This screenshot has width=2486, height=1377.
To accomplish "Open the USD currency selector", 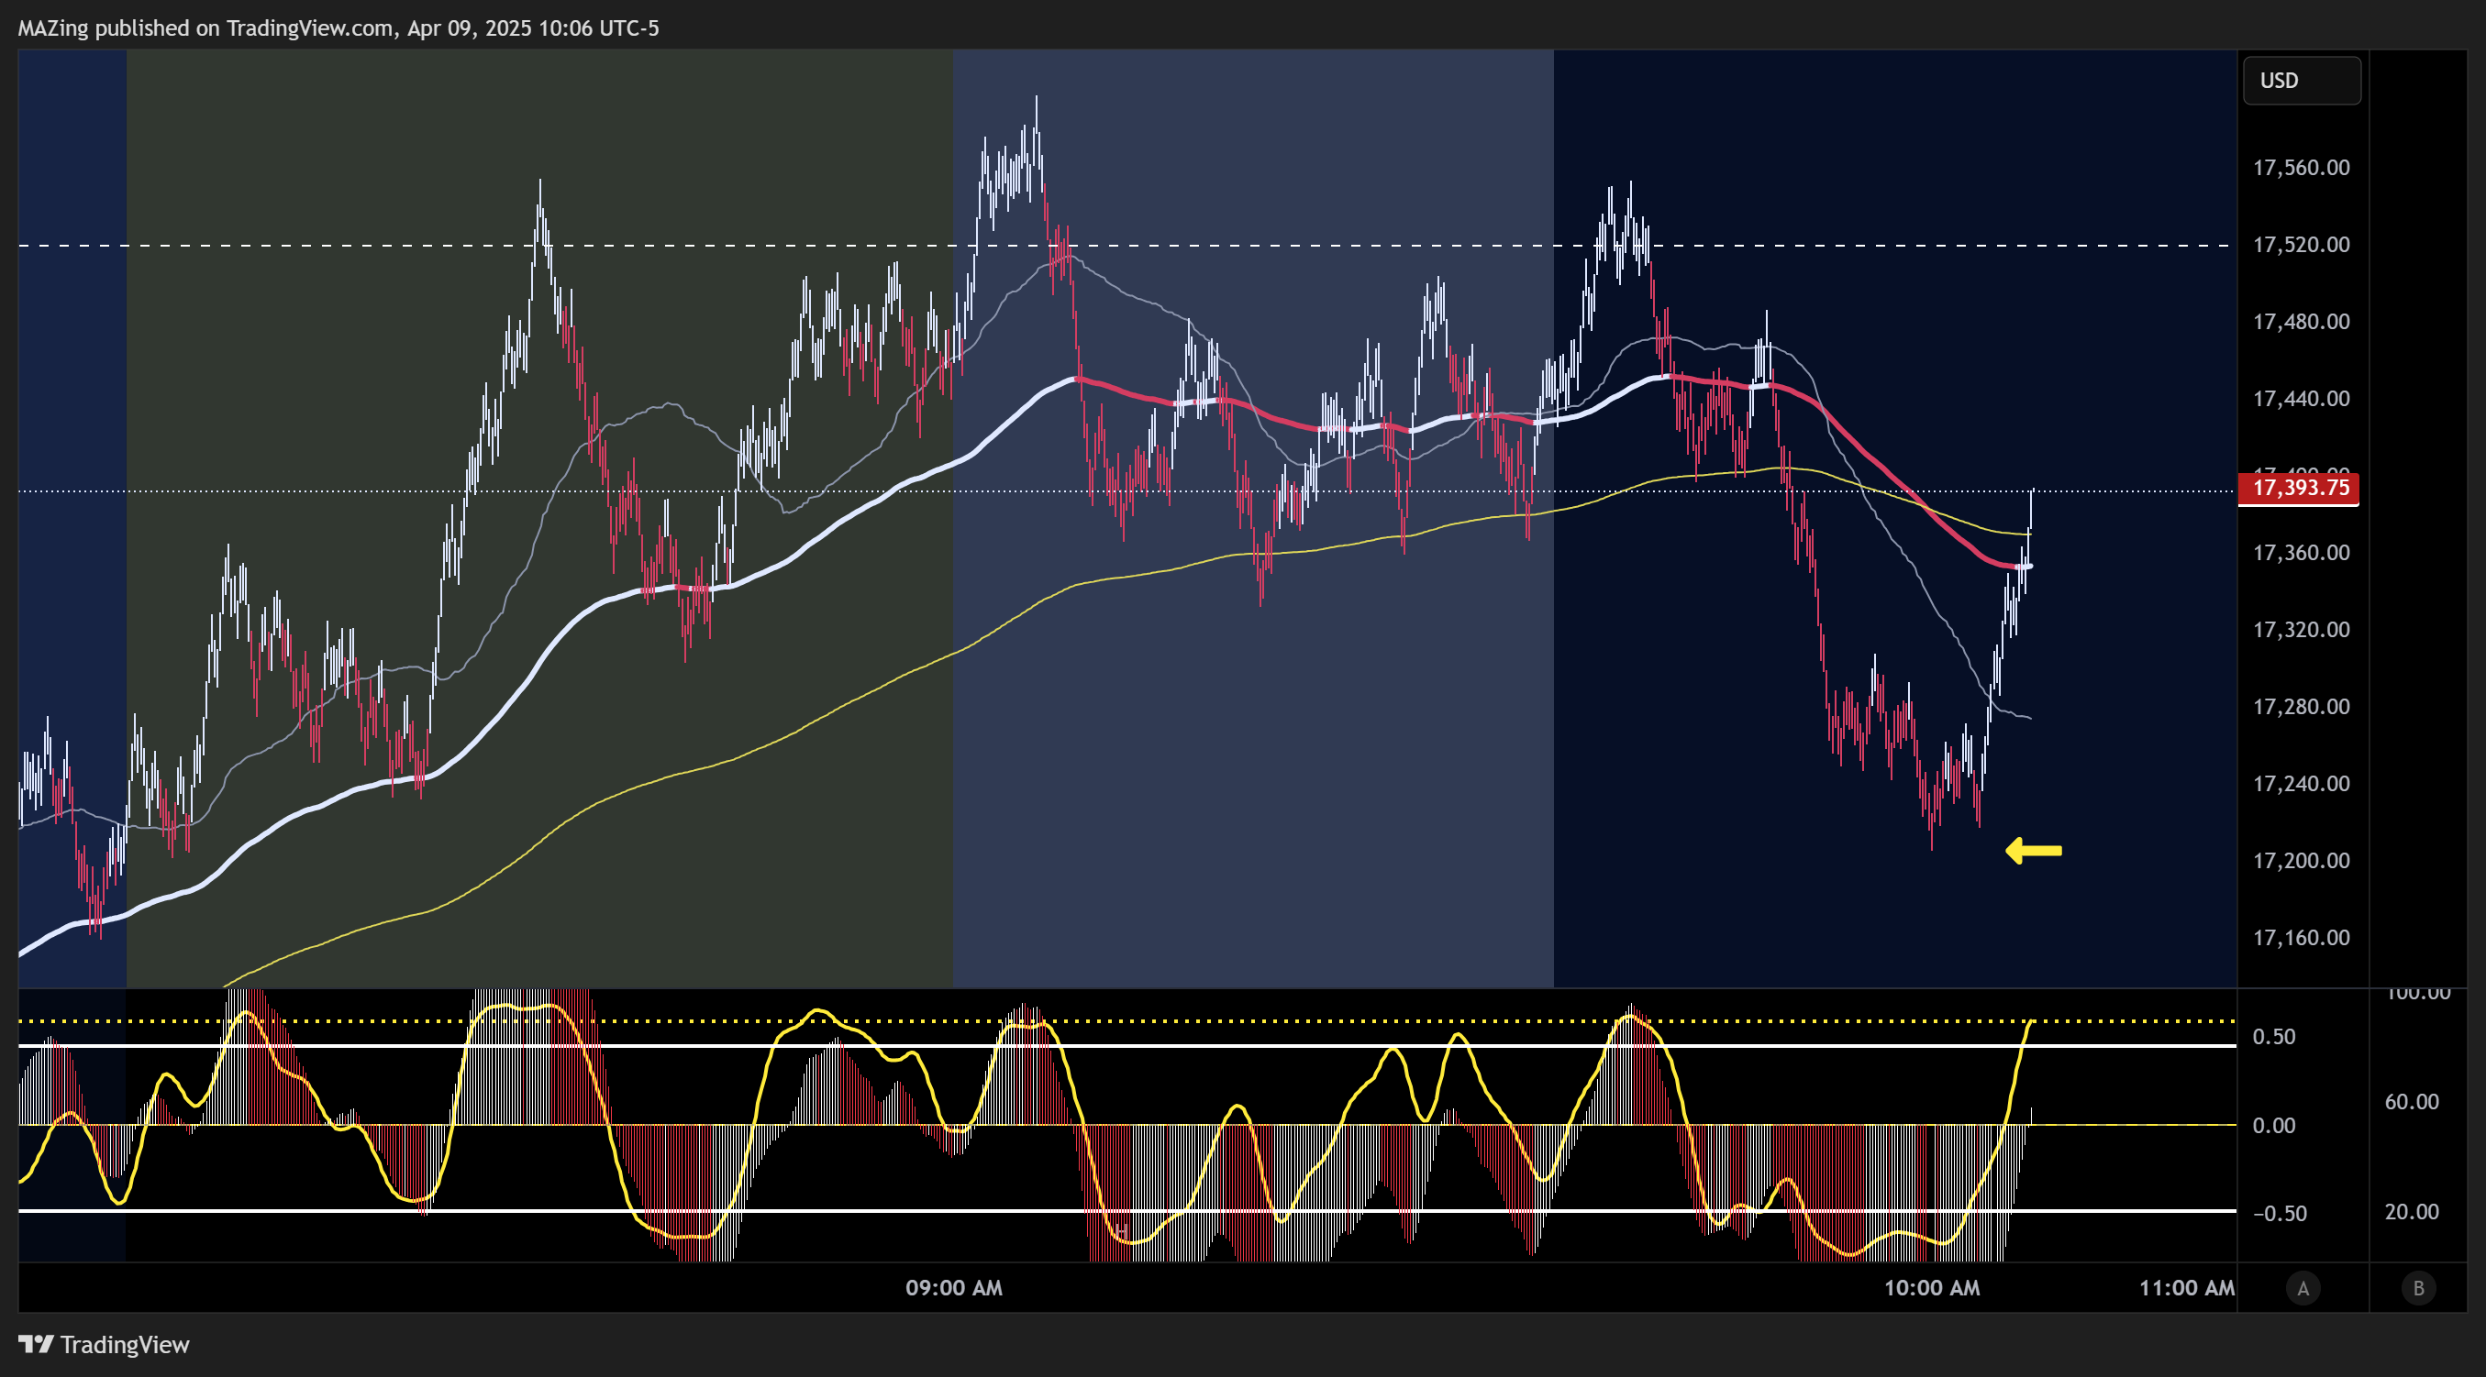I will [x=2302, y=81].
